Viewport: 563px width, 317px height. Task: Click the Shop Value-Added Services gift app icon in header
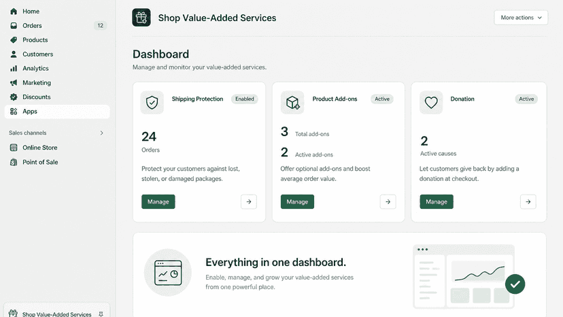[x=141, y=18]
